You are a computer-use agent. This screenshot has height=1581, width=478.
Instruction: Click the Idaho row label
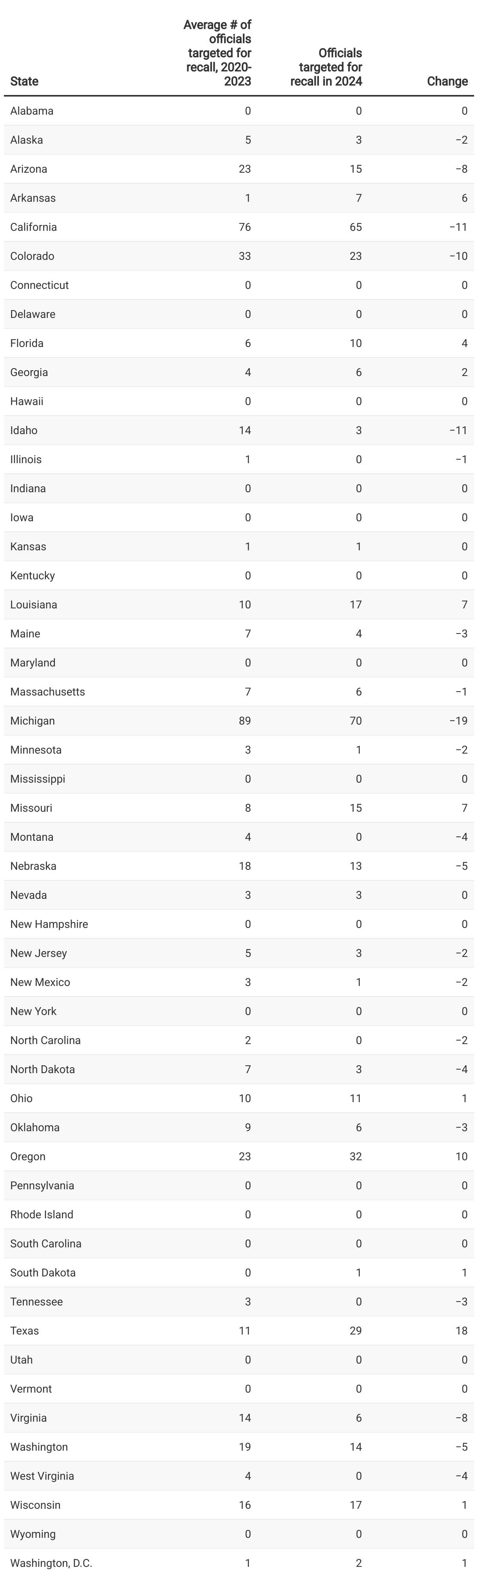(24, 430)
